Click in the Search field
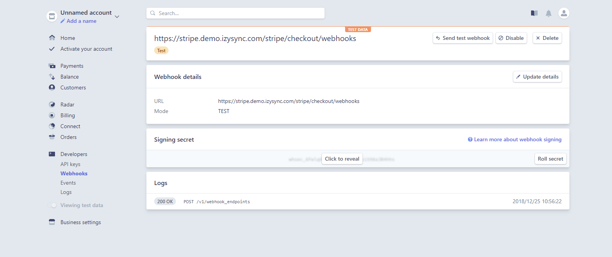The image size is (612, 257). [236, 13]
